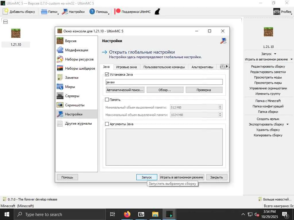Viewport: 294px width, 220px height.
Task: Click the group collapse icon above the instance
Action: tap(6, 22)
